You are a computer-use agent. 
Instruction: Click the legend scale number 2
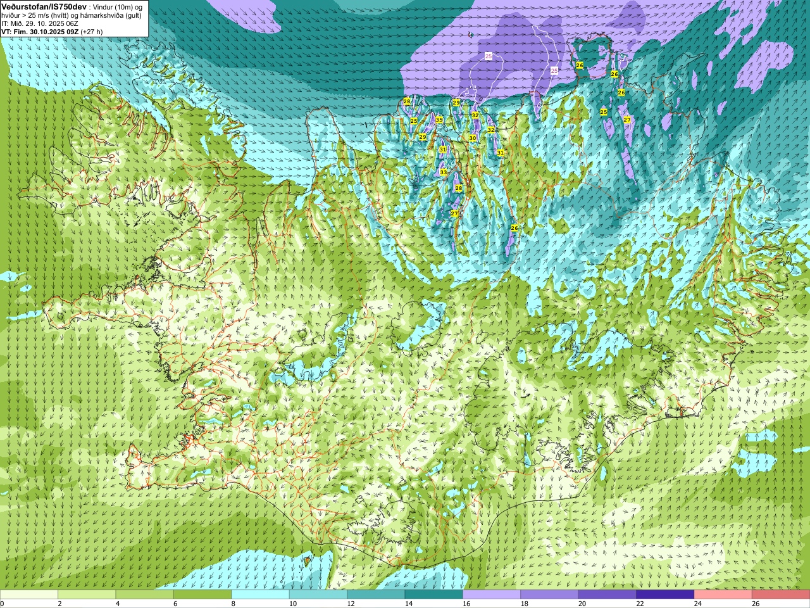[x=60, y=604]
